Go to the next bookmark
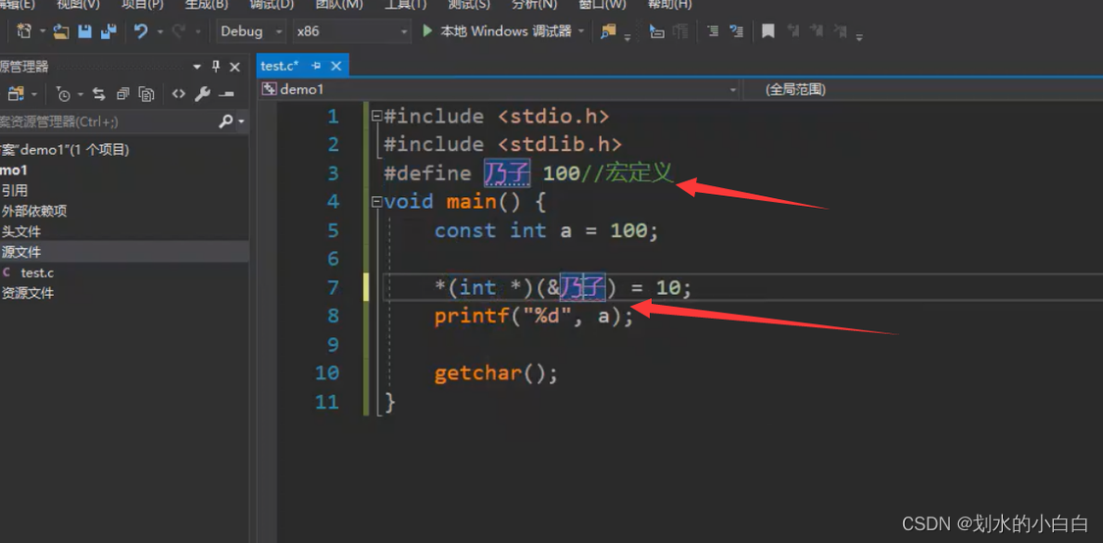The width and height of the screenshot is (1103, 543). click(x=816, y=31)
